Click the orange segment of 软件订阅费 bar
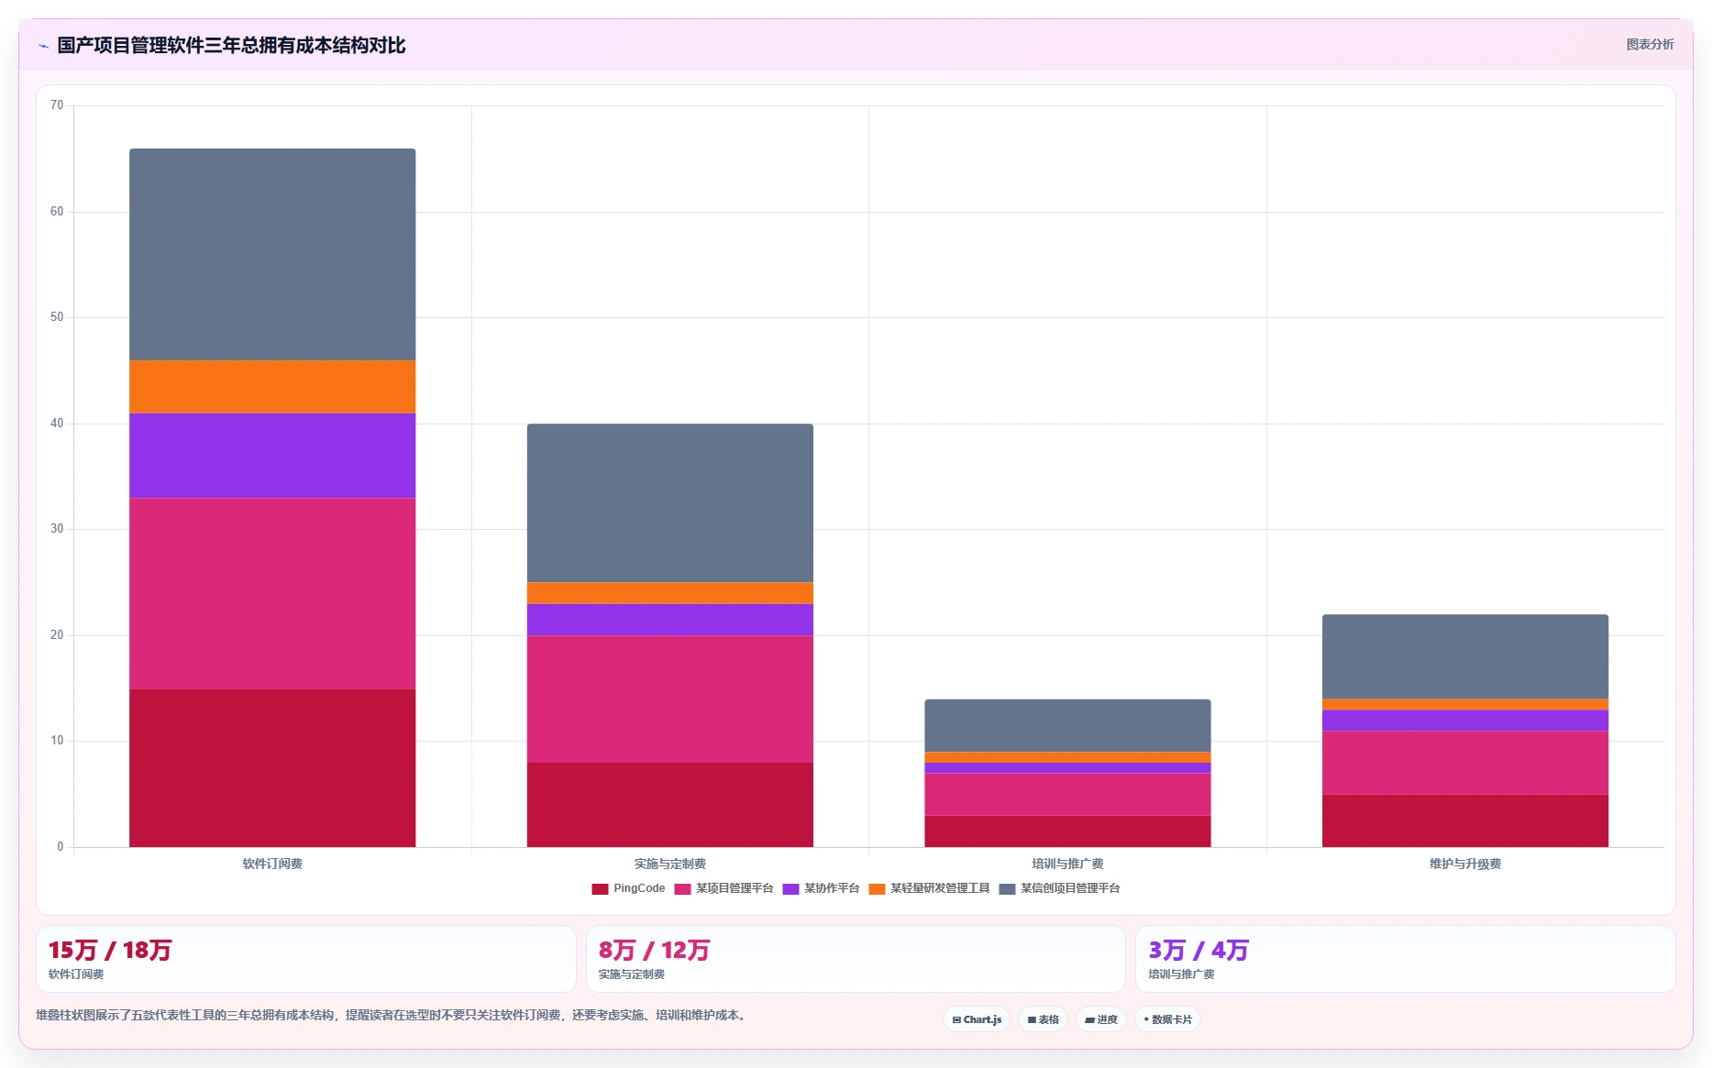Image resolution: width=1712 pixels, height=1068 pixels. (272, 387)
